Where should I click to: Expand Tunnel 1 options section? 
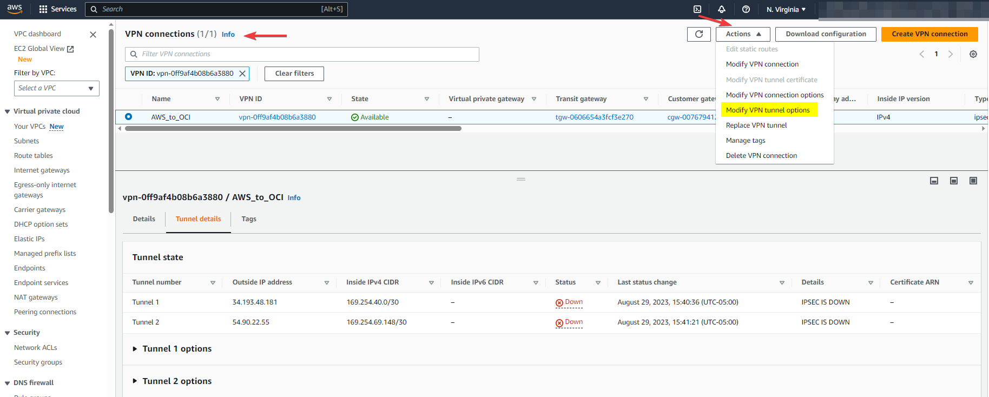pyautogui.click(x=135, y=349)
